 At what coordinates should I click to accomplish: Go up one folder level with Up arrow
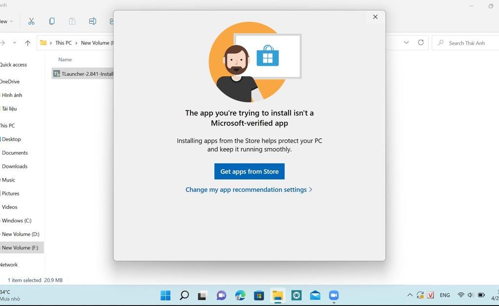click(28, 43)
